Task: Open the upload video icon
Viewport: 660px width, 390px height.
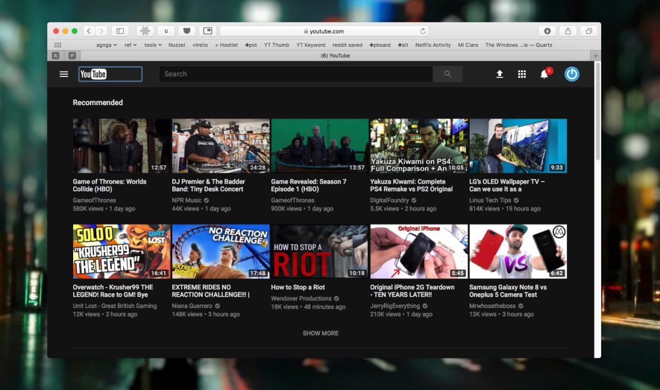Action: click(x=499, y=74)
